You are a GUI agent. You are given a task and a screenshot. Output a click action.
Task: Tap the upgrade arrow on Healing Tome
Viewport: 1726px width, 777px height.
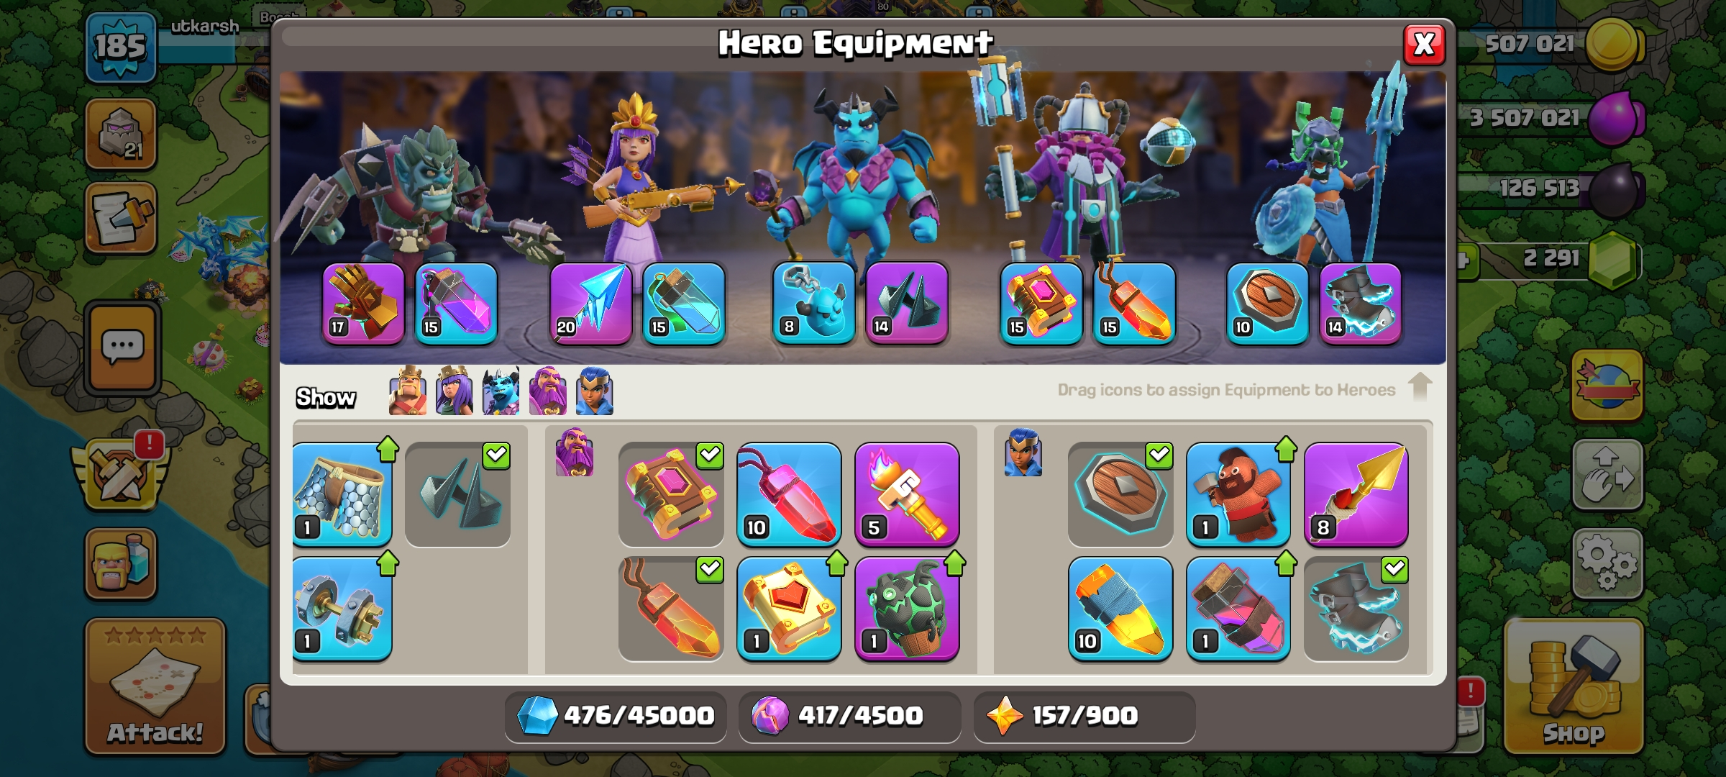tap(836, 563)
